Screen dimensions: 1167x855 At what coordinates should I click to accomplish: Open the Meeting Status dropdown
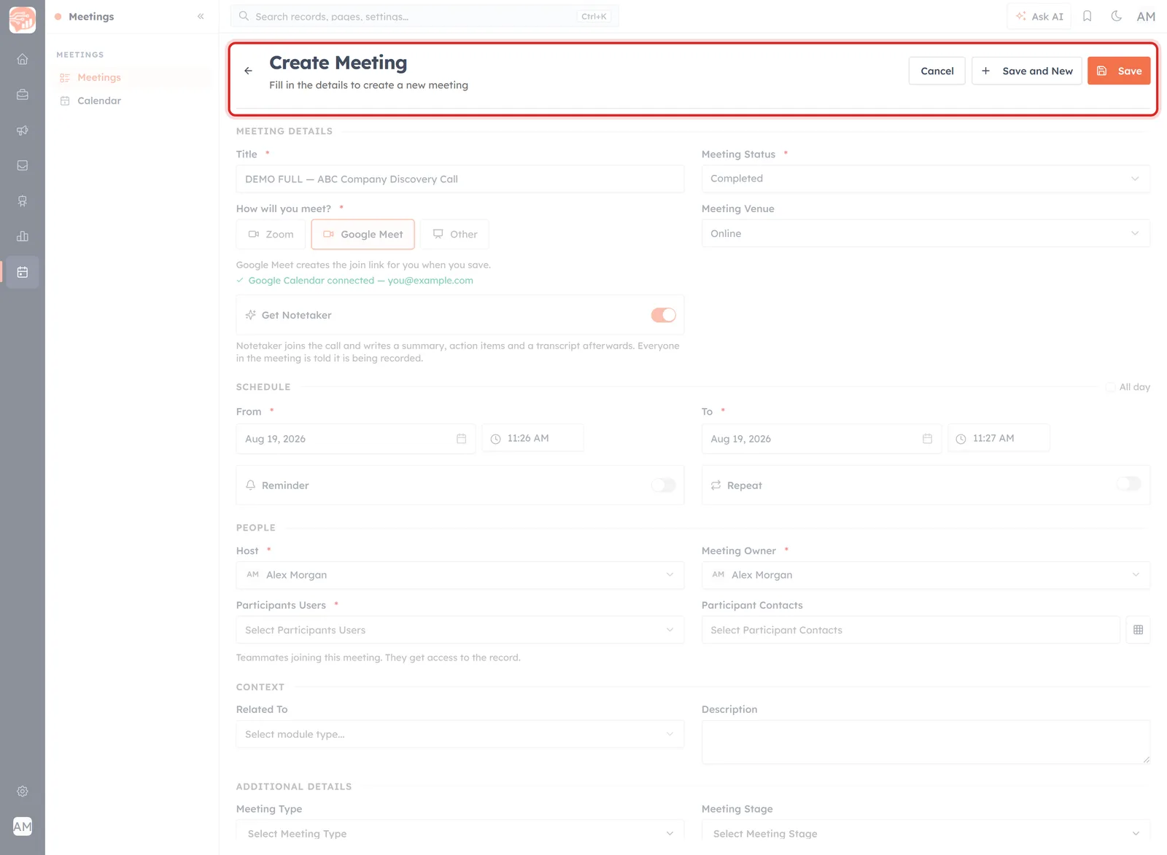point(926,179)
